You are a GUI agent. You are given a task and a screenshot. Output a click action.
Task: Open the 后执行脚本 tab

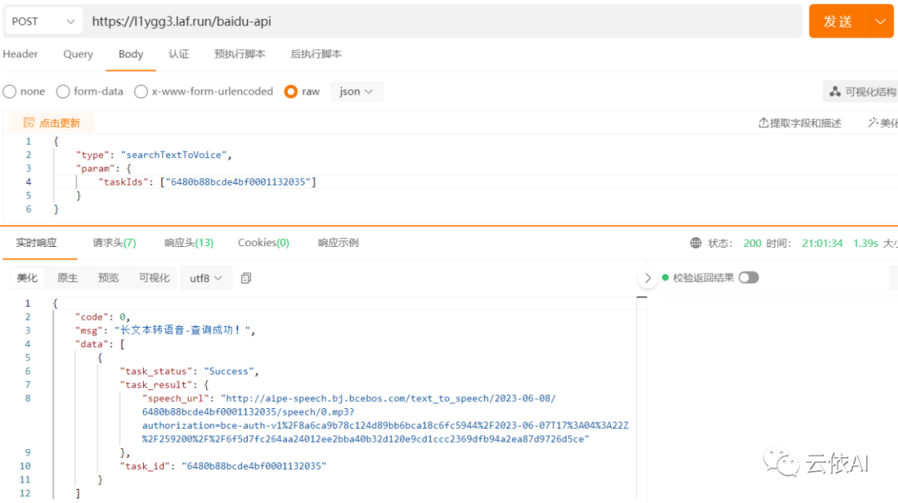(316, 54)
